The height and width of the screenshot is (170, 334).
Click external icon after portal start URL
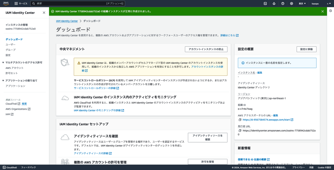292,120
